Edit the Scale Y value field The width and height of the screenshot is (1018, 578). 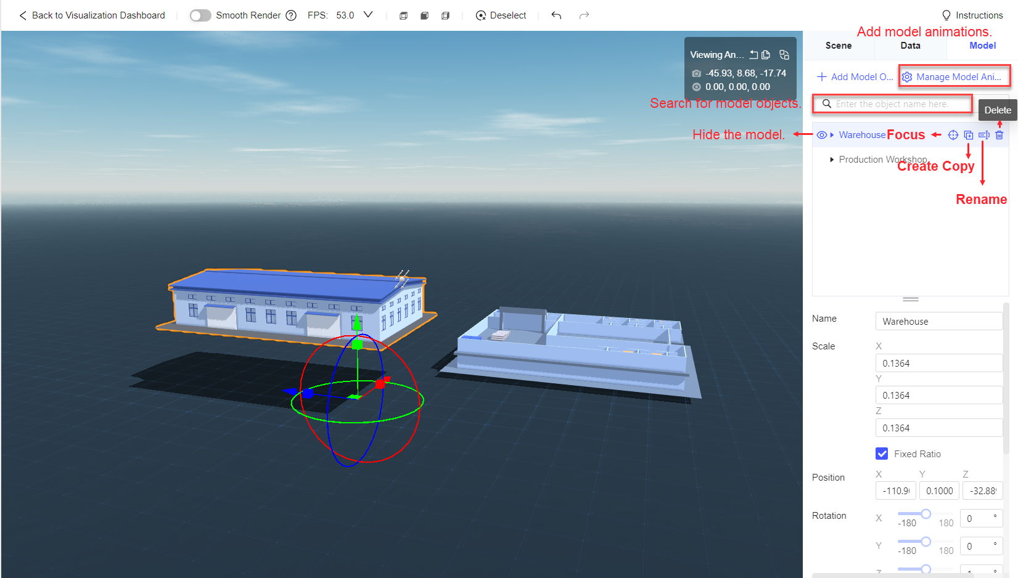[x=939, y=396]
